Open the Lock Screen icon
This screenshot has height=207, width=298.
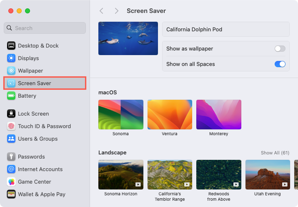pyautogui.click(x=11, y=114)
